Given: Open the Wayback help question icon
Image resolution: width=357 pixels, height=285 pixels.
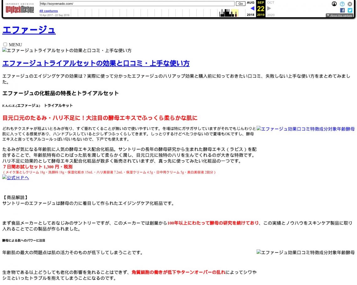Looking at the screenshot, I should click(342, 4).
